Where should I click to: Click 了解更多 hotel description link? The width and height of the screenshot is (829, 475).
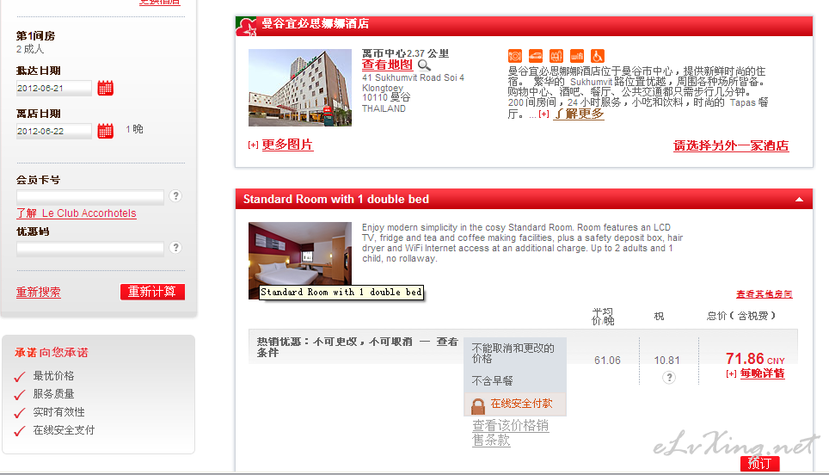[x=579, y=114]
